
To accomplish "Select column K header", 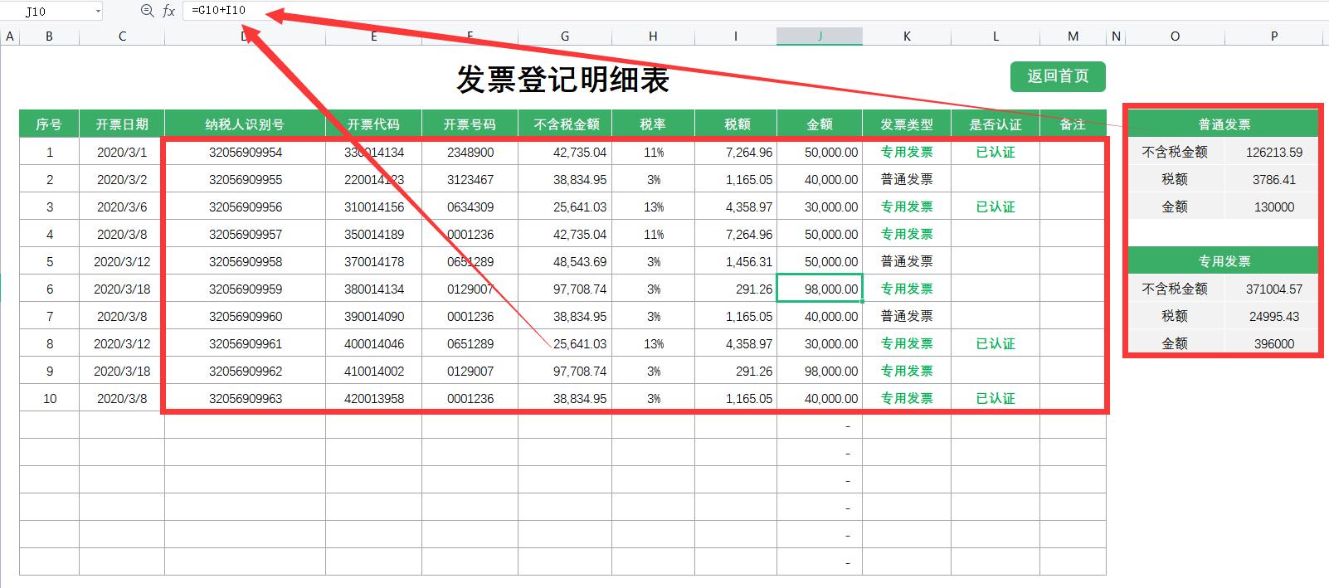I will tap(907, 36).
